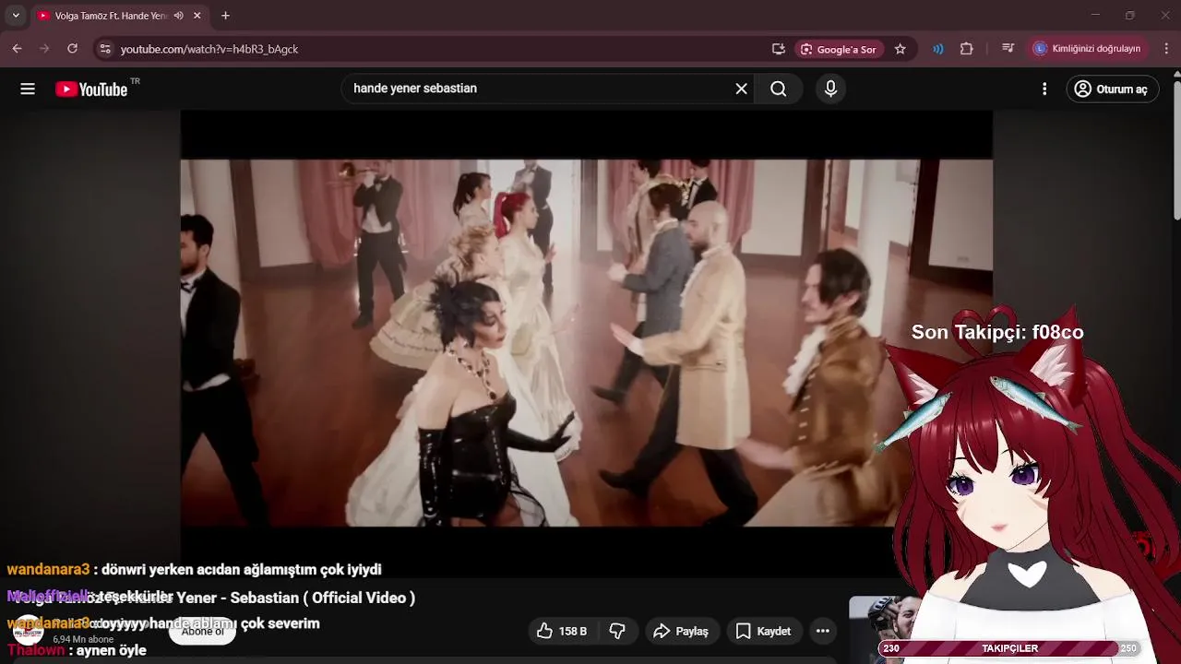
Task: Click the Kimliğinizi doğrulayın profile chip
Action: (x=1087, y=49)
